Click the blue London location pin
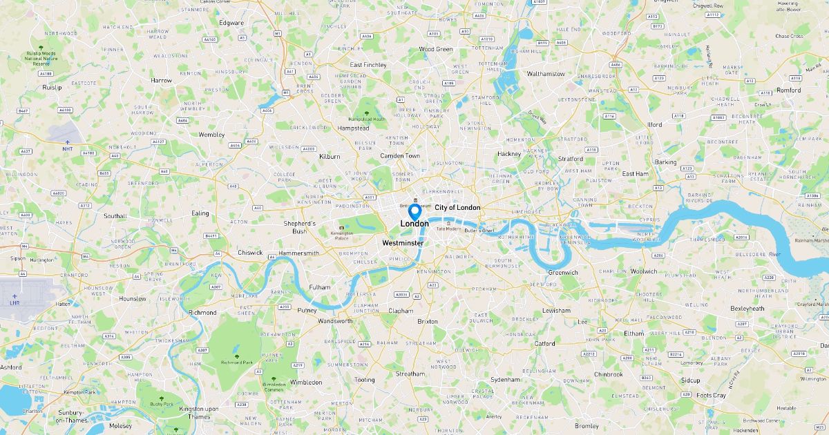The width and height of the screenshot is (829, 435). 414,212
